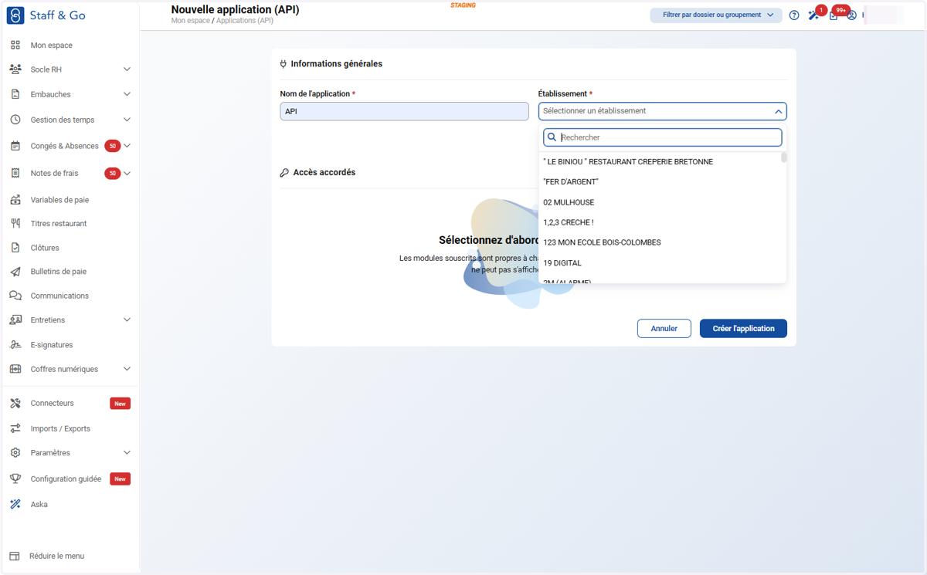This screenshot has height=575, width=927.
Task: Select "FER D'ARGENT" establishment option
Action: pyautogui.click(x=662, y=182)
